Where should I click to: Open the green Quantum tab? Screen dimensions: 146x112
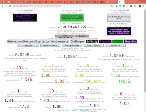(118, 42)
